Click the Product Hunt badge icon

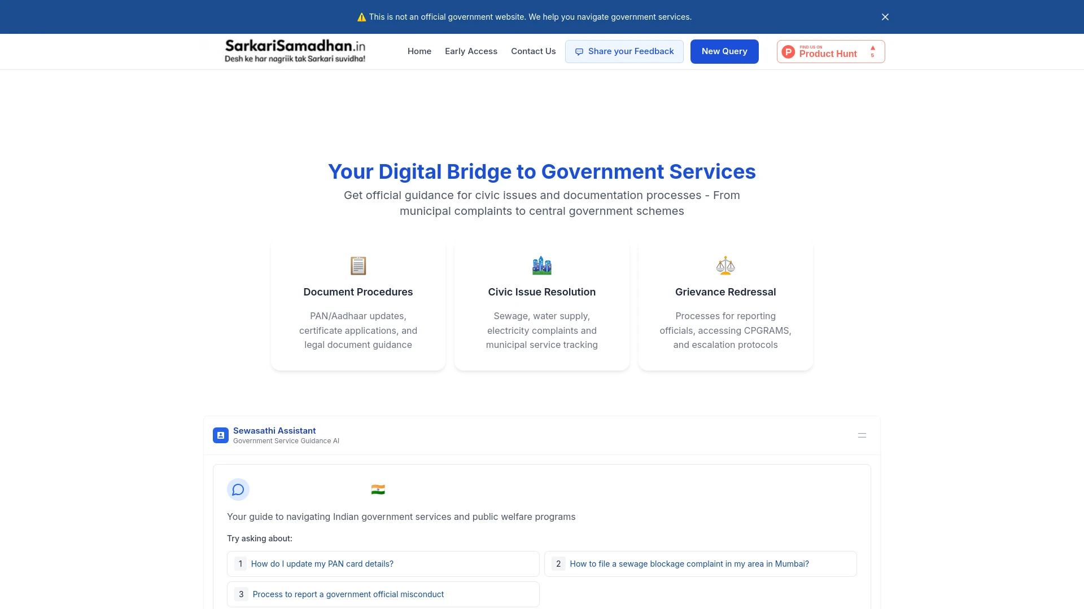click(788, 51)
